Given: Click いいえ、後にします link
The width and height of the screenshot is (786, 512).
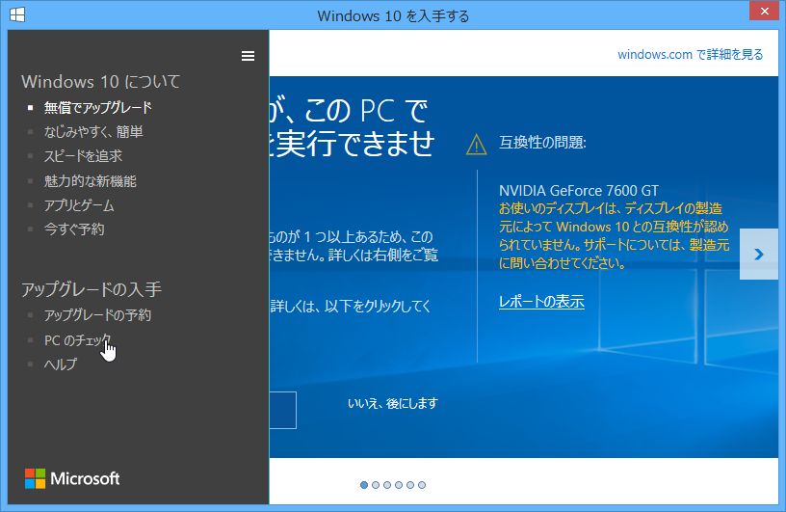Looking at the screenshot, I should pos(392,403).
